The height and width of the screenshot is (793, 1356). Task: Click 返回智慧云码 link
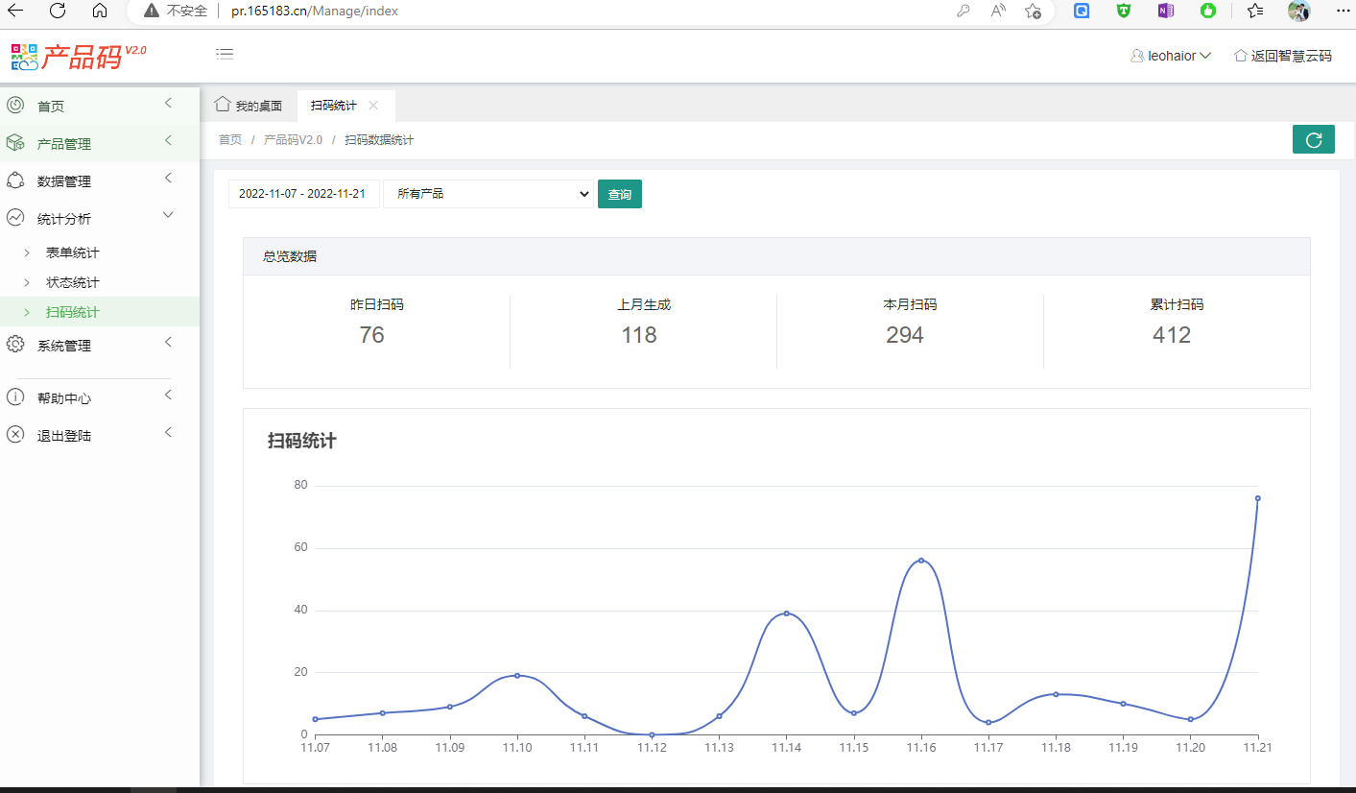click(x=1283, y=56)
